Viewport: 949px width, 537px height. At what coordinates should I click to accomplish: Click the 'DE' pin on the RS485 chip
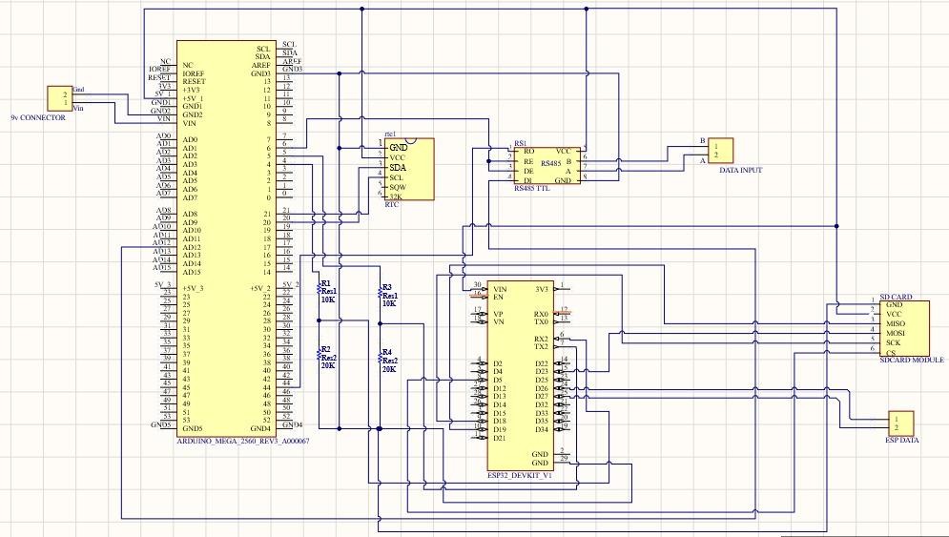(528, 171)
